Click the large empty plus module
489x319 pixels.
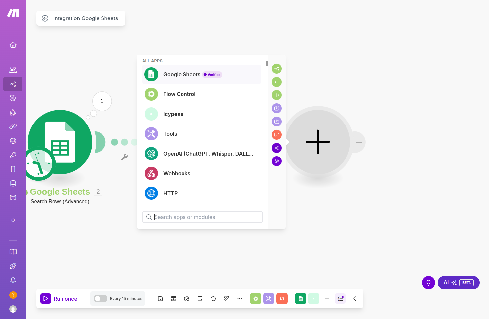coord(318,142)
